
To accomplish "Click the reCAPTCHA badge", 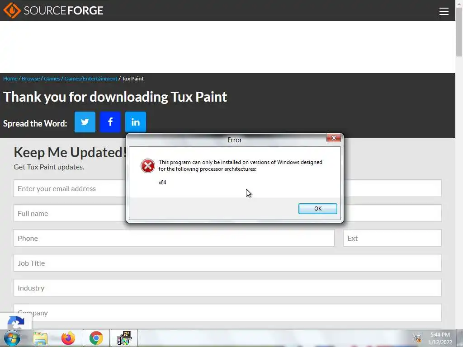I will (16, 322).
